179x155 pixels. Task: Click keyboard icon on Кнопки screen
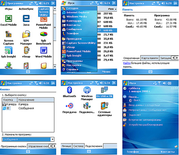[28, 151]
